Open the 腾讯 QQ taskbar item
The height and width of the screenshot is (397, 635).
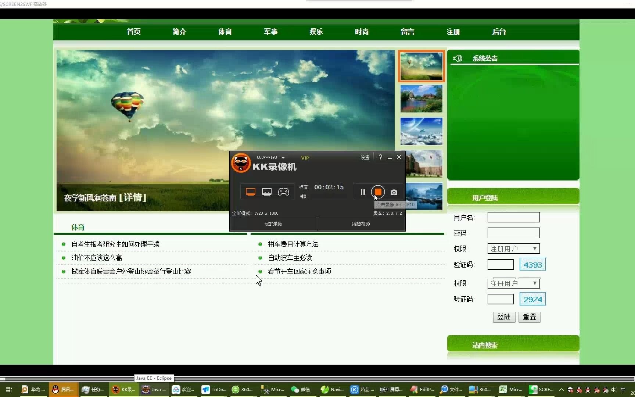(63, 390)
